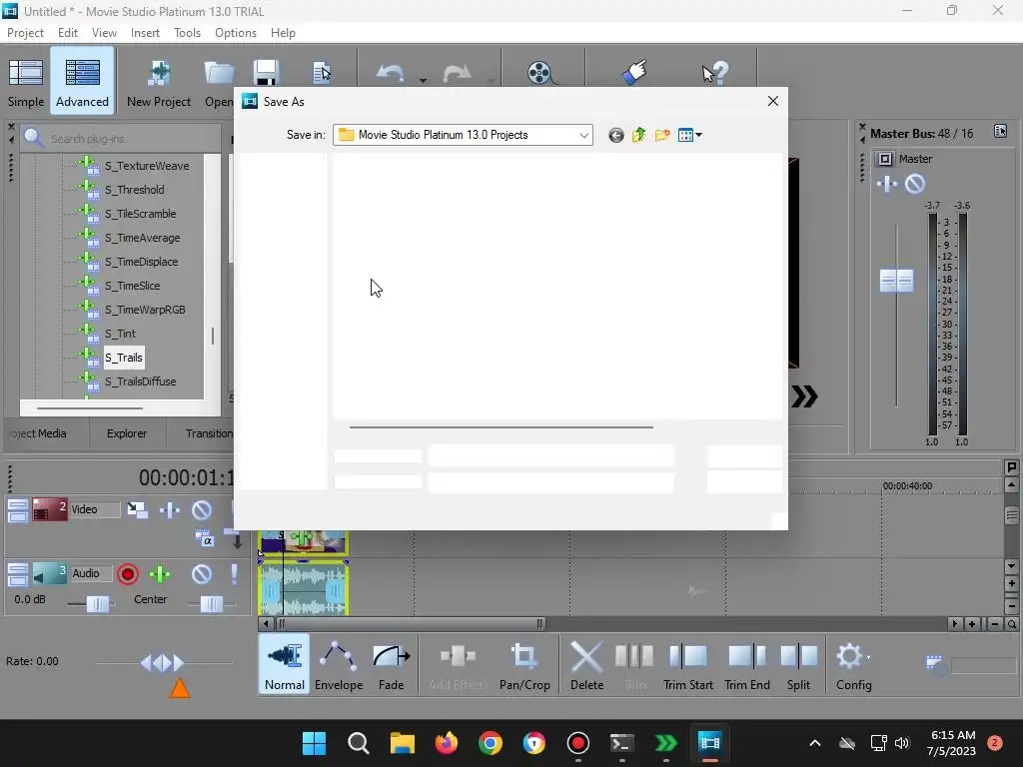Click the Trim End button

click(x=747, y=665)
